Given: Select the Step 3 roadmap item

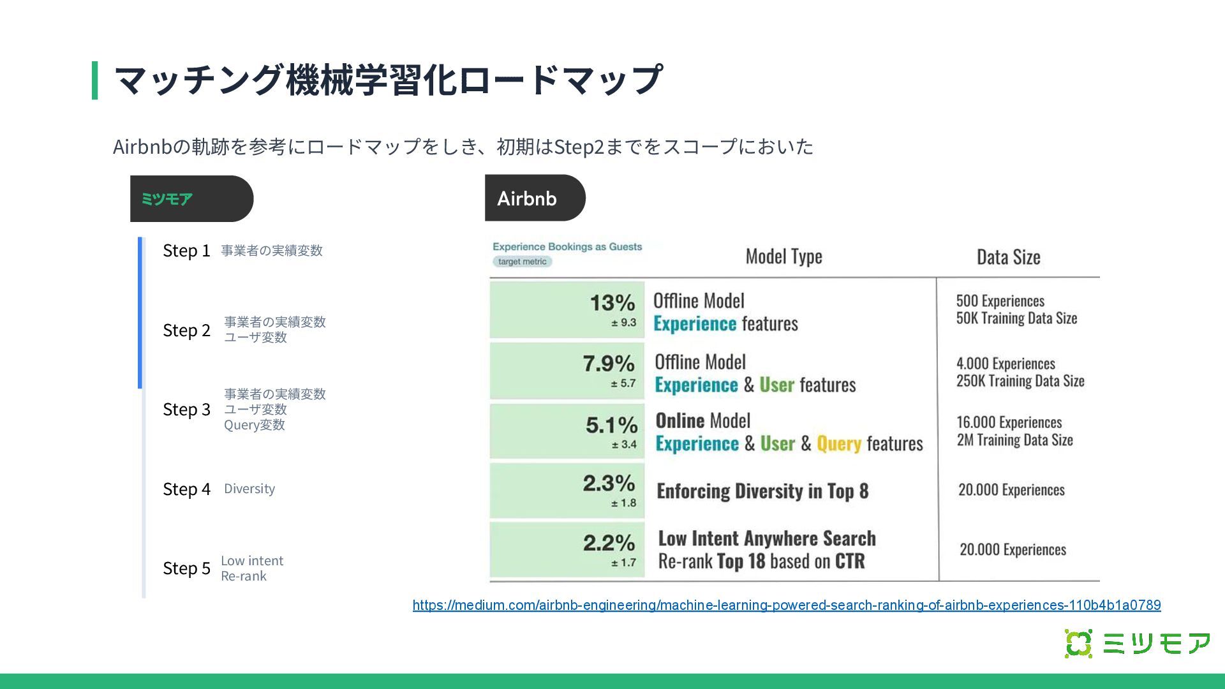Looking at the screenshot, I should click(186, 410).
